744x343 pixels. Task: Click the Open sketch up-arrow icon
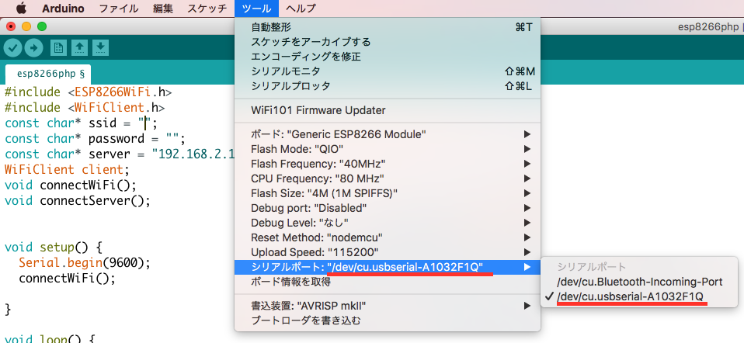79,47
